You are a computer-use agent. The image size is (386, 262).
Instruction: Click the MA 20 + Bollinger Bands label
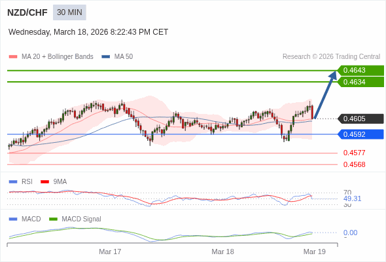(x=58, y=57)
